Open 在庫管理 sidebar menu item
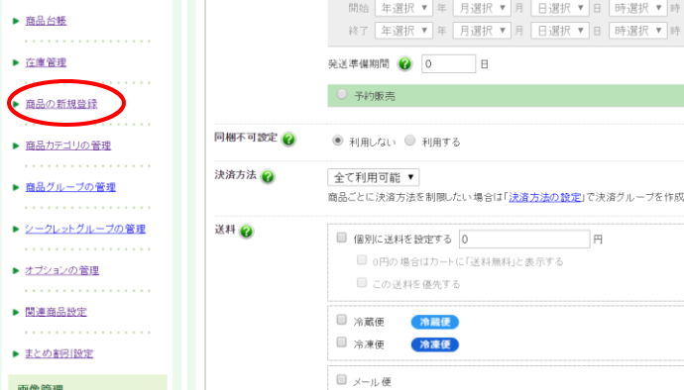Image resolution: width=684 pixels, height=390 pixels. (46, 62)
